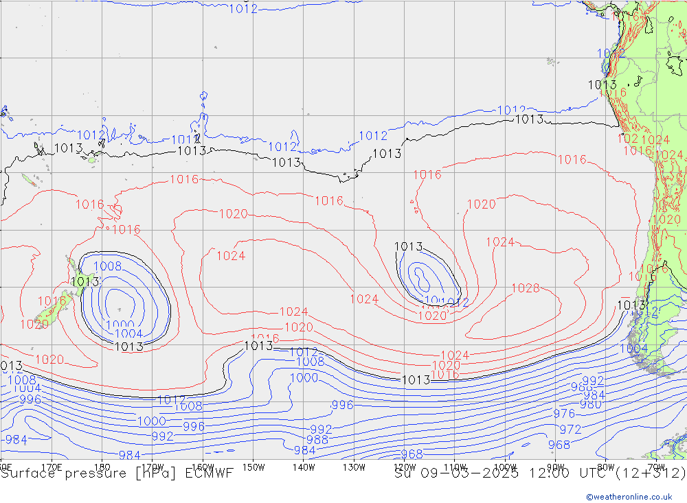Click the "180" longitude label
Viewport: 687px width, 503px height.
[x=102, y=467]
